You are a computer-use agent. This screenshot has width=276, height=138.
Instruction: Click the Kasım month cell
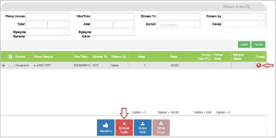(119, 65)
